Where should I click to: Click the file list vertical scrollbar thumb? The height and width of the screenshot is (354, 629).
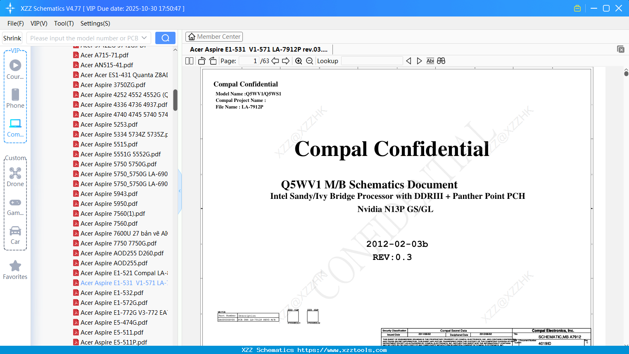point(175,100)
